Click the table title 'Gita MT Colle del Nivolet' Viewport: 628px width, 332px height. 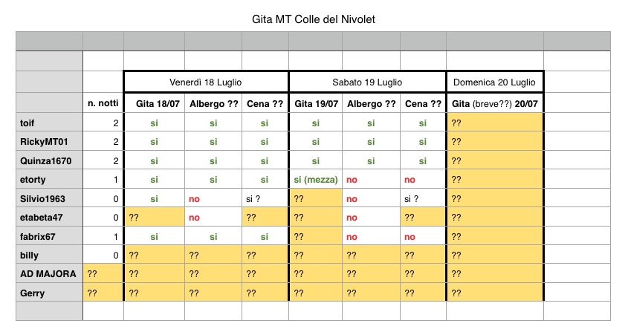[313, 19]
